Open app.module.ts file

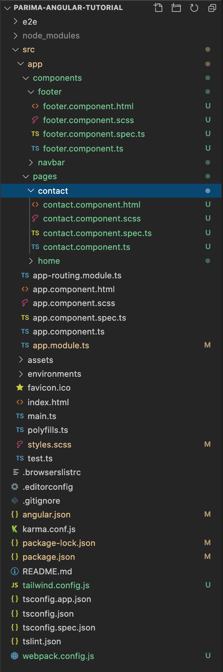[61, 345]
